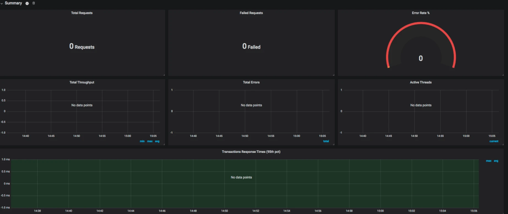Open the Active Threads panel title menu
Viewport: 508px width, 214px height.
(x=421, y=82)
